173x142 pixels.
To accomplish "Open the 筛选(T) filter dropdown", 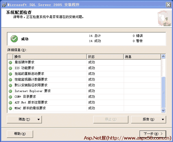I will [24, 119].
